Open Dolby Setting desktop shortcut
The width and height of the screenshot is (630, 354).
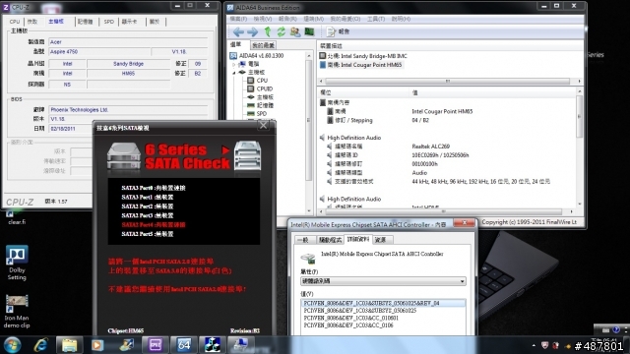point(17,263)
